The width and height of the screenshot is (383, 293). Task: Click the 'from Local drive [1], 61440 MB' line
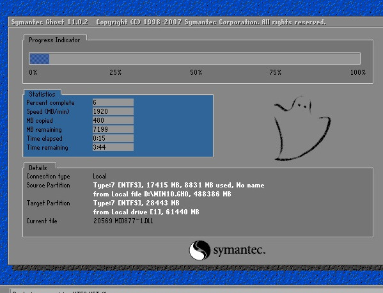pos(146,212)
